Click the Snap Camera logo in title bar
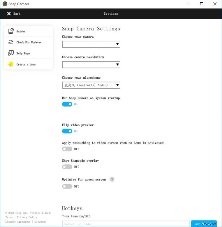 [5, 4]
